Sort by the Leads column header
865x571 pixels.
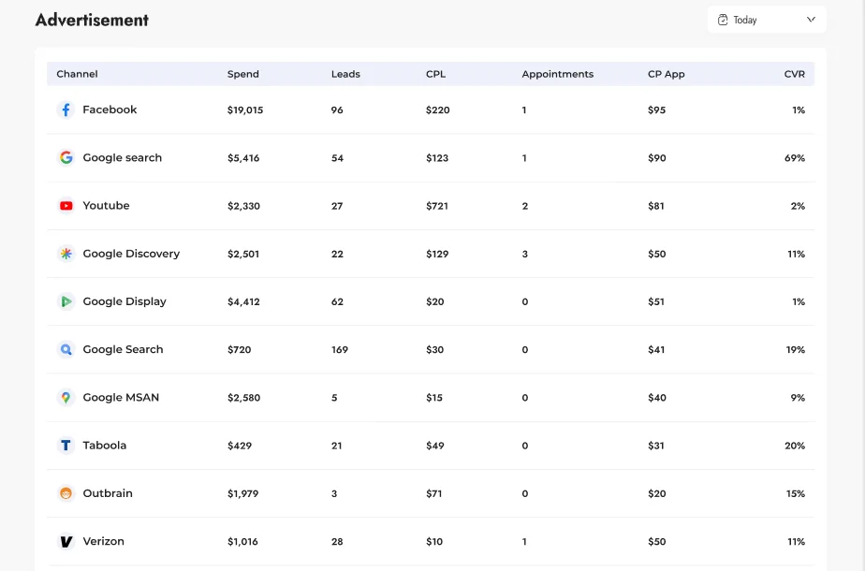(x=345, y=74)
